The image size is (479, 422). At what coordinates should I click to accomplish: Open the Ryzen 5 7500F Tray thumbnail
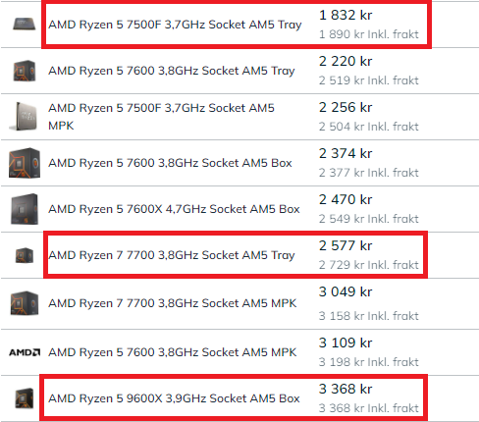point(25,24)
